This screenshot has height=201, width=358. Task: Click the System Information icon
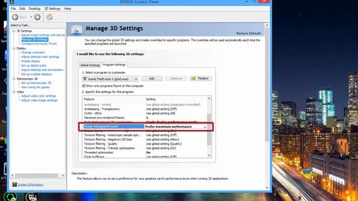coord(15,184)
